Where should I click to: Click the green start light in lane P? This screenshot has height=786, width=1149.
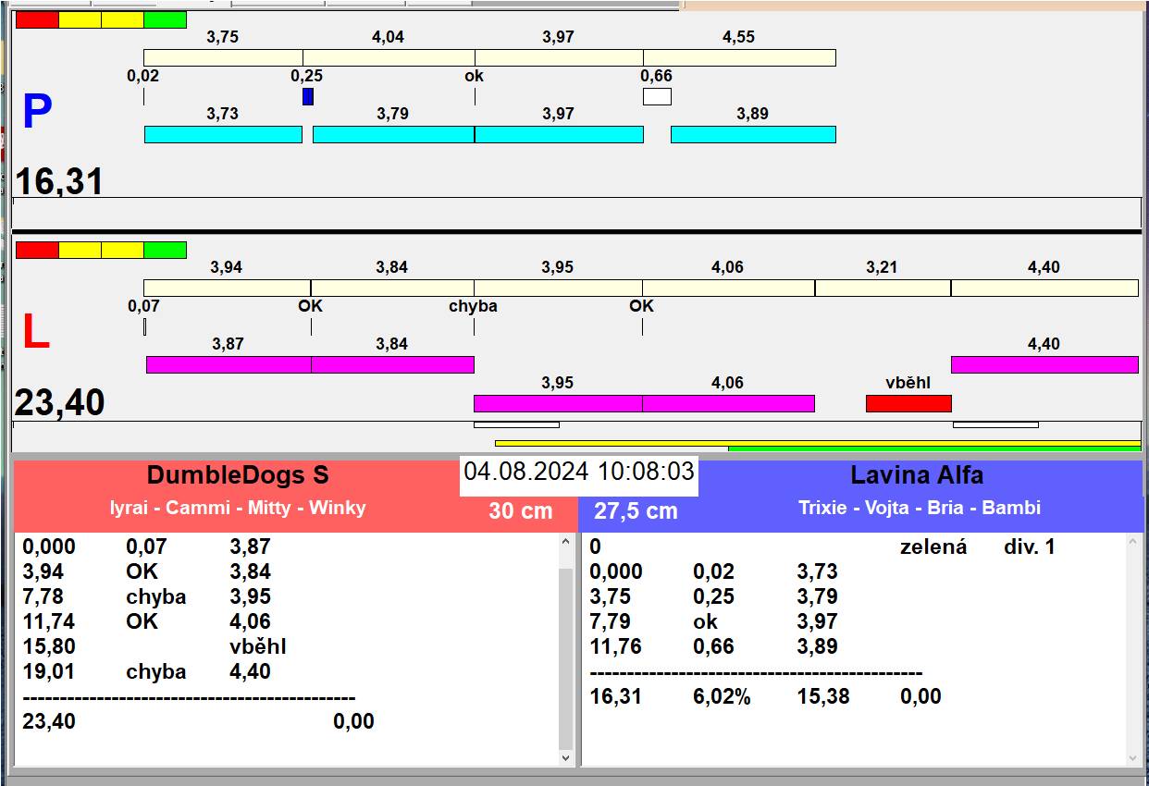pyautogui.click(x=165, y=19)
